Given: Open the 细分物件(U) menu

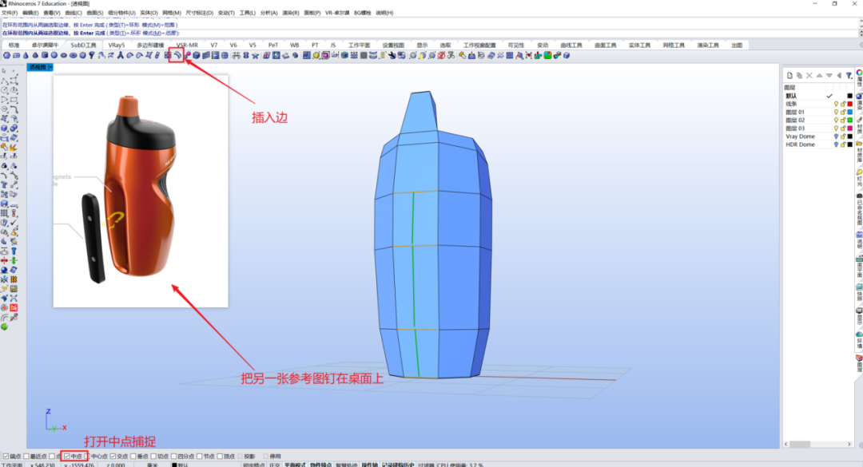Looking at the screenshot, I should 121,13.
